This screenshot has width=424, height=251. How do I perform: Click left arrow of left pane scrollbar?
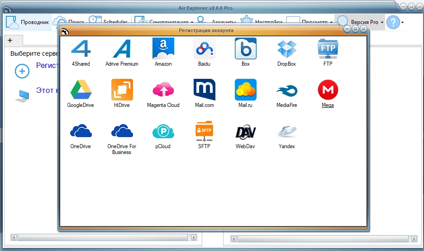14,237
